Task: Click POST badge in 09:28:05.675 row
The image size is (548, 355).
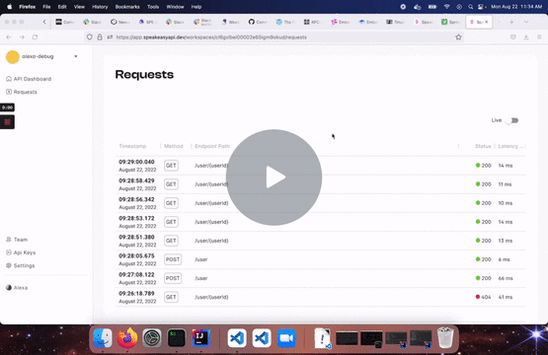Action: click(173, 259)
